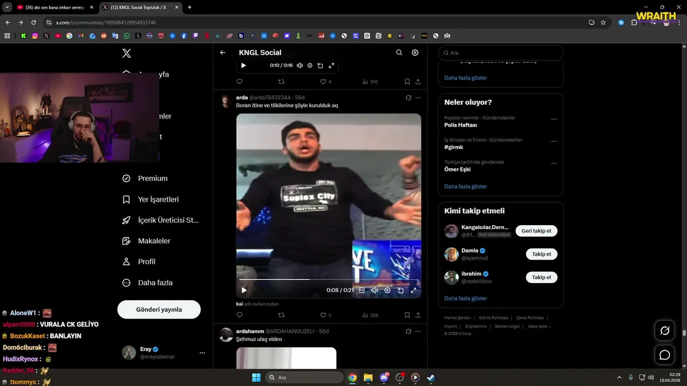The height and width of the screenshot is (386, 687).
Task: Open messages floating chat button
Action: (x=664, y=355)
